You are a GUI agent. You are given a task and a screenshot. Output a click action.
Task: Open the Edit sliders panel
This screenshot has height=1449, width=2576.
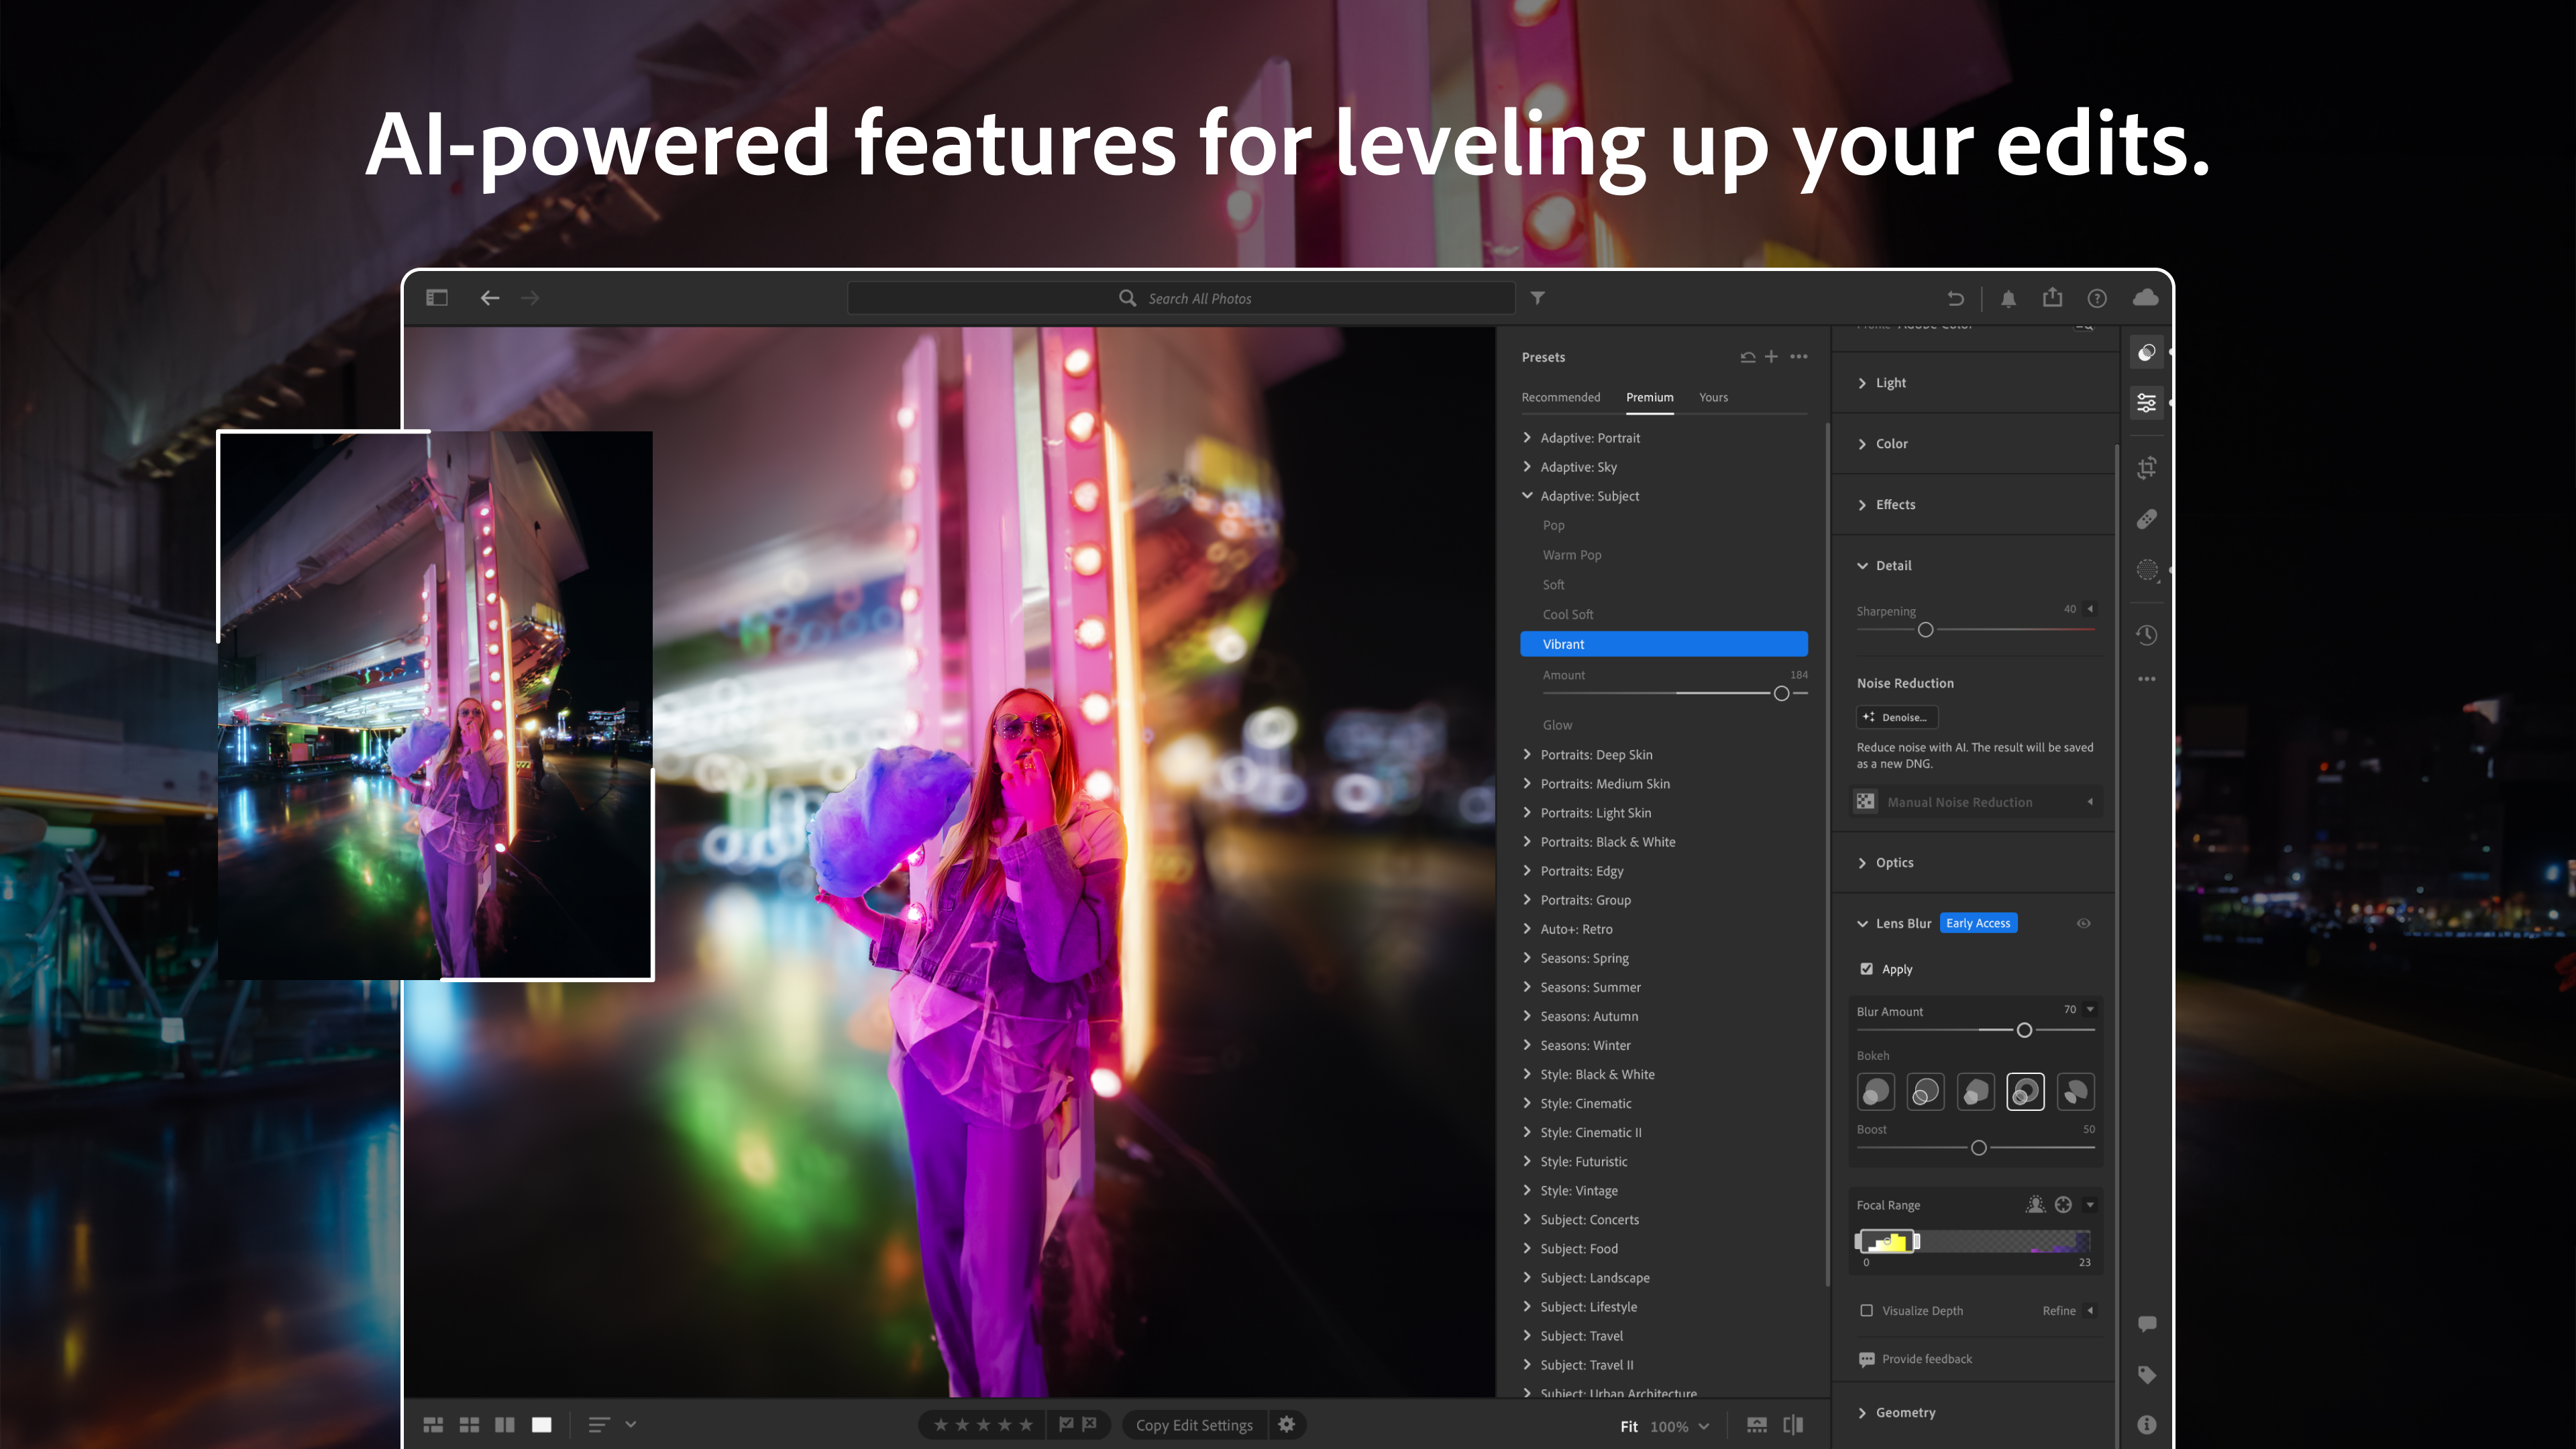click(x=2147, y=402)
